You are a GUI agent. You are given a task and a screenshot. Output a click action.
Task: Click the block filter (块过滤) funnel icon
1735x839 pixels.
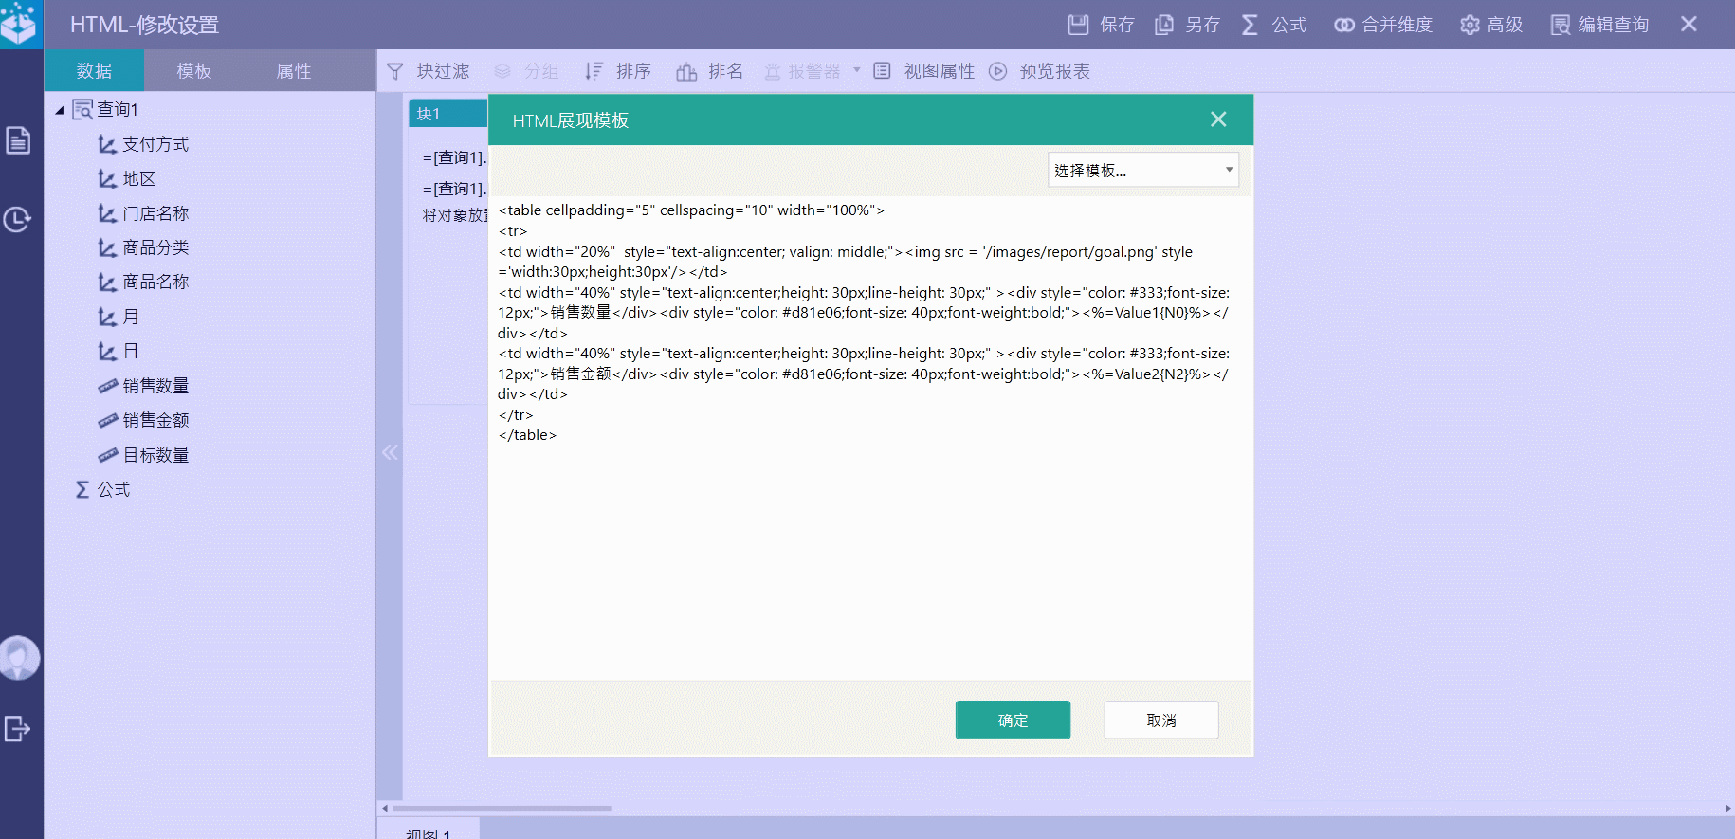[x=395, y=71]
